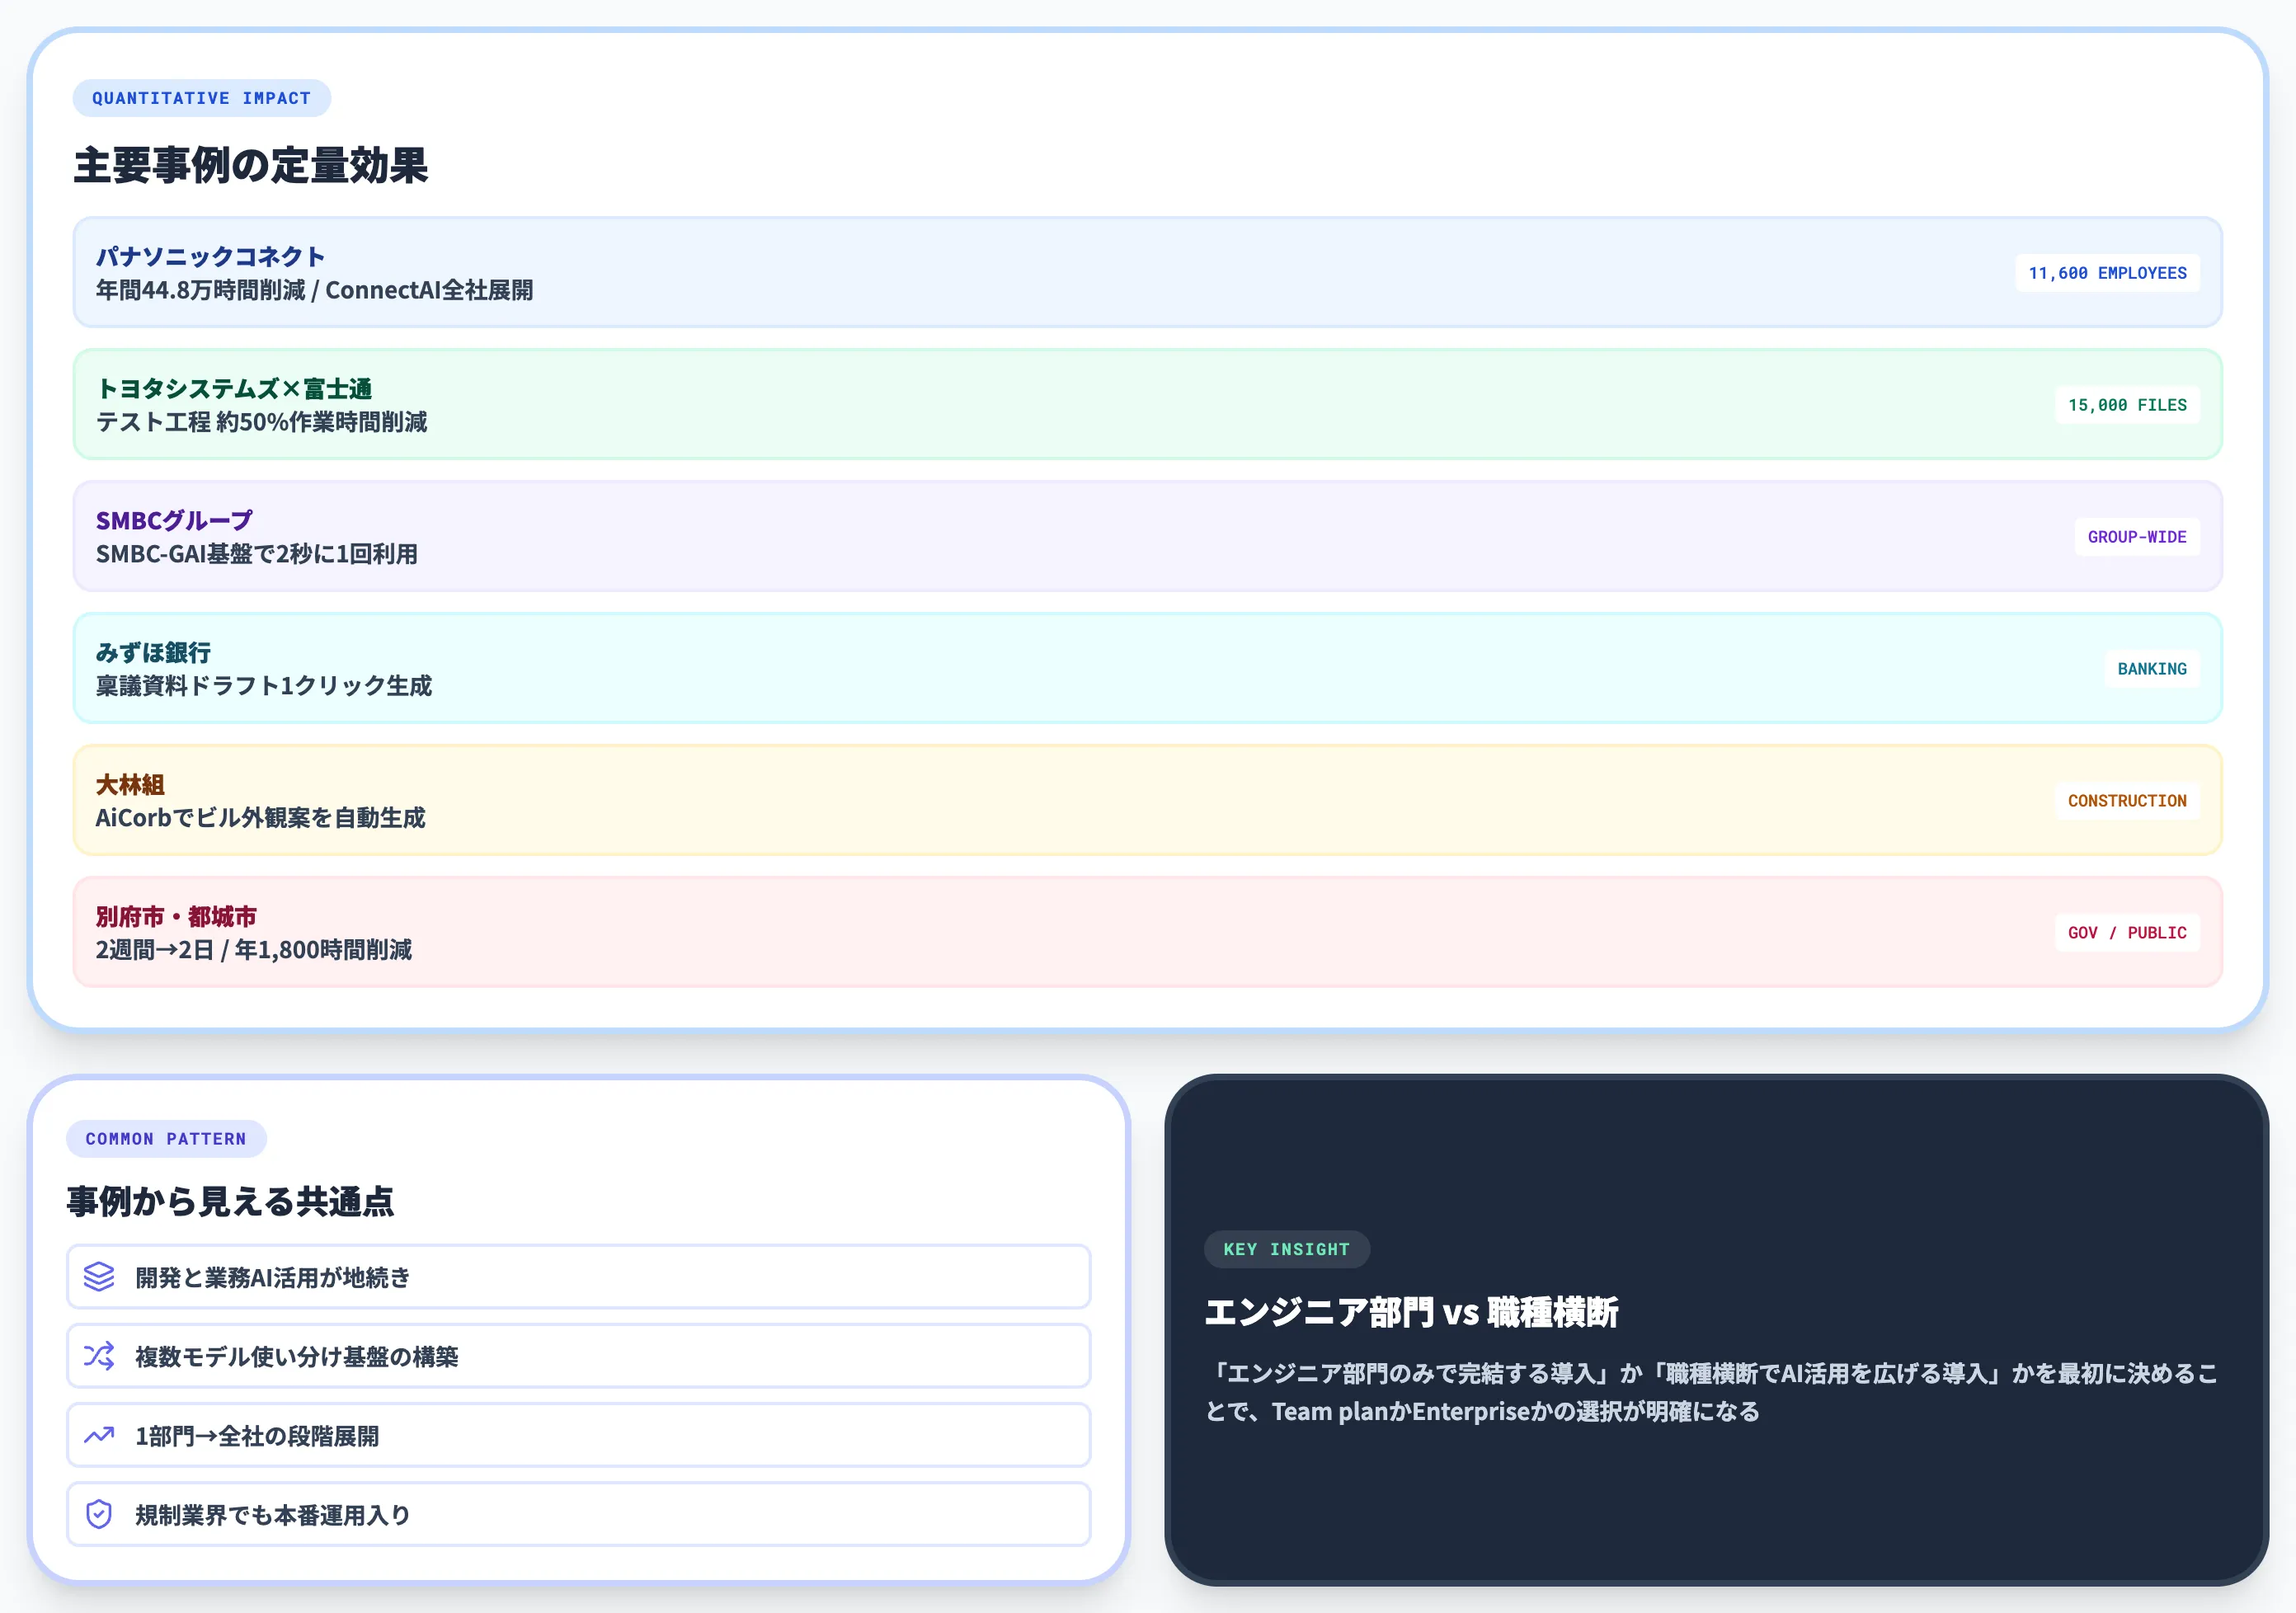Click the name 別府市・都城市
Screen dimensions: 2296x1613
click(x=176, y=917)
